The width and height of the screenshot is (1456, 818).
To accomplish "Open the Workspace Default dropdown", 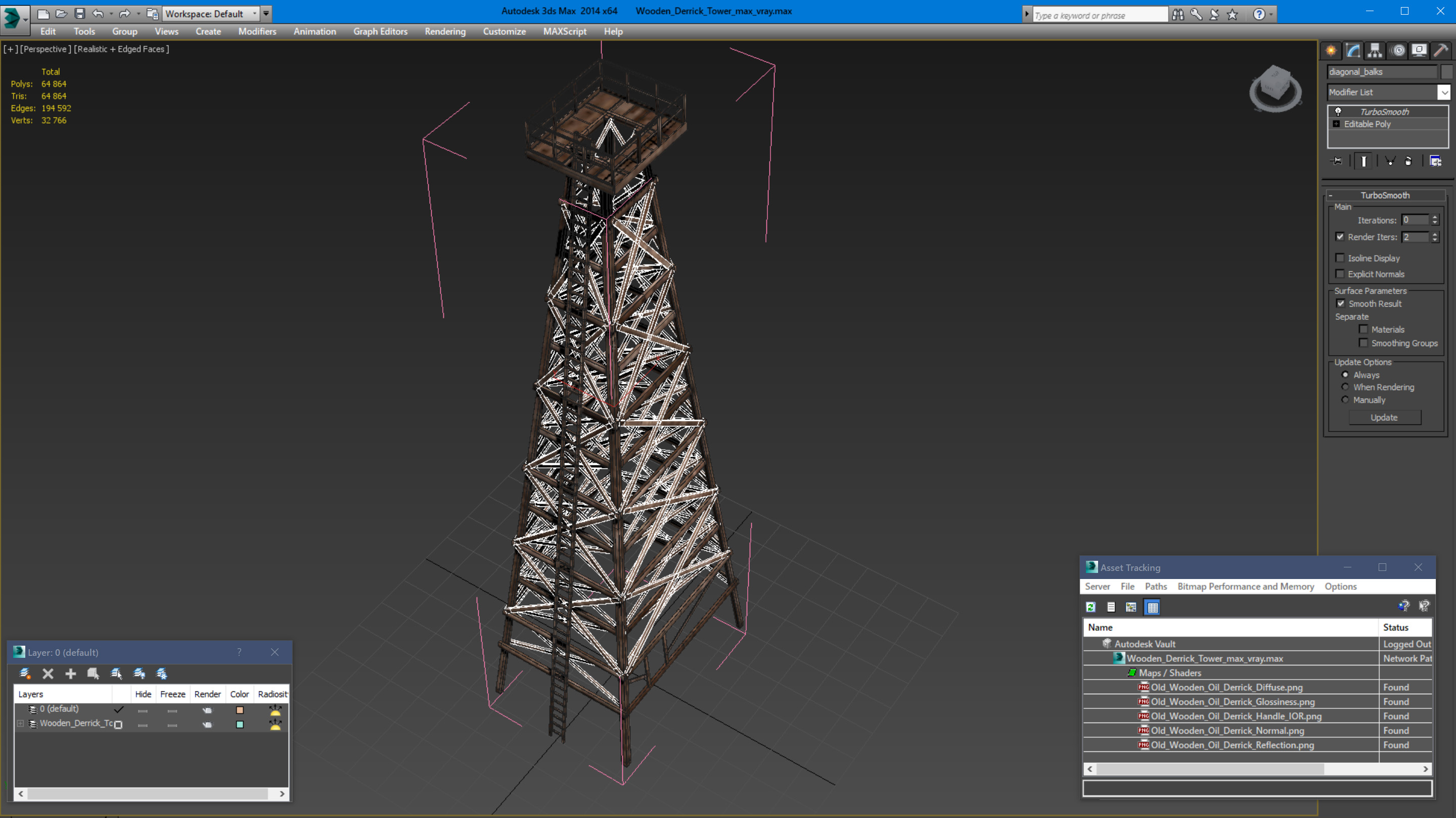I will coord(210,14).
